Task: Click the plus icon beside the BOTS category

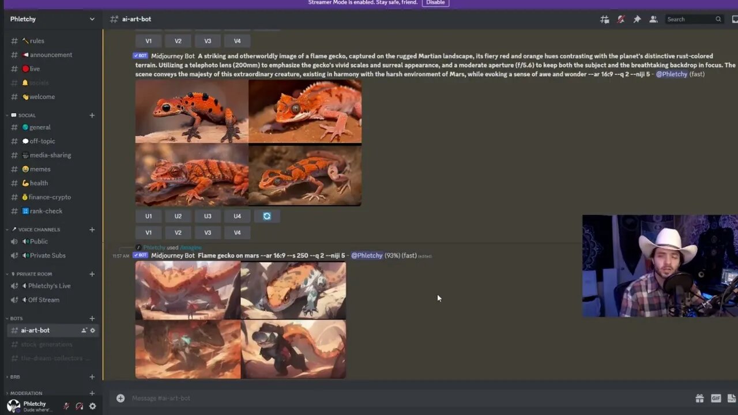Action: tap(92, 318)
